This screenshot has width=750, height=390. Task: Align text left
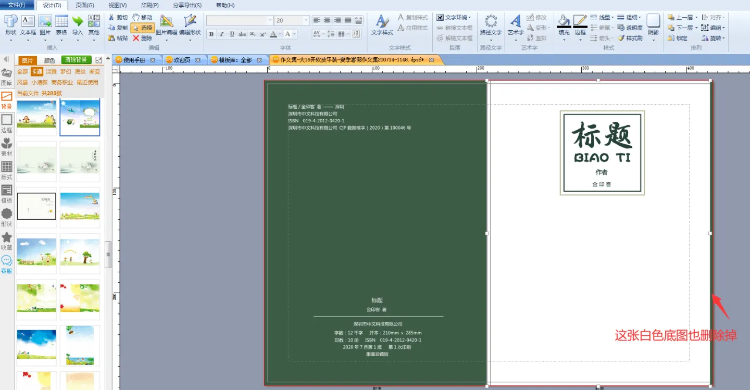pyautogui.click(x=317, y=20)
